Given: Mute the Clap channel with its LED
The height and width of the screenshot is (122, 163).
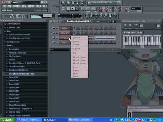Looking at the screenshot, I should pos(51,28).
